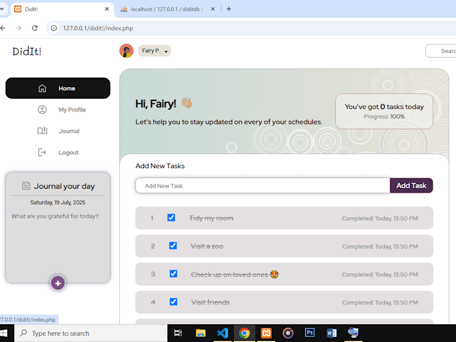Click Chrome icon on taskbar
Screen dimensions: 456x342
tap(245, 333)
